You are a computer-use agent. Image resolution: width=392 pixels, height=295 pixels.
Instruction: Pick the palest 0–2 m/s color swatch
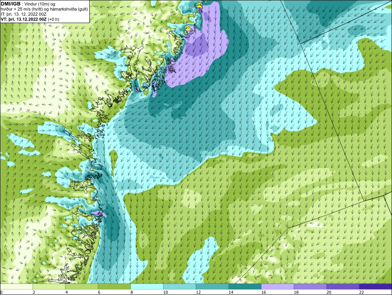tap(16, 286)
